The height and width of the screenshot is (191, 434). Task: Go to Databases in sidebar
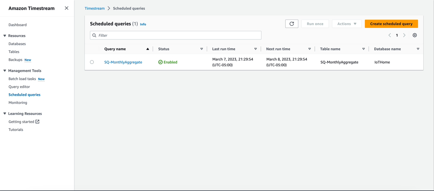(x=17, y=44)
